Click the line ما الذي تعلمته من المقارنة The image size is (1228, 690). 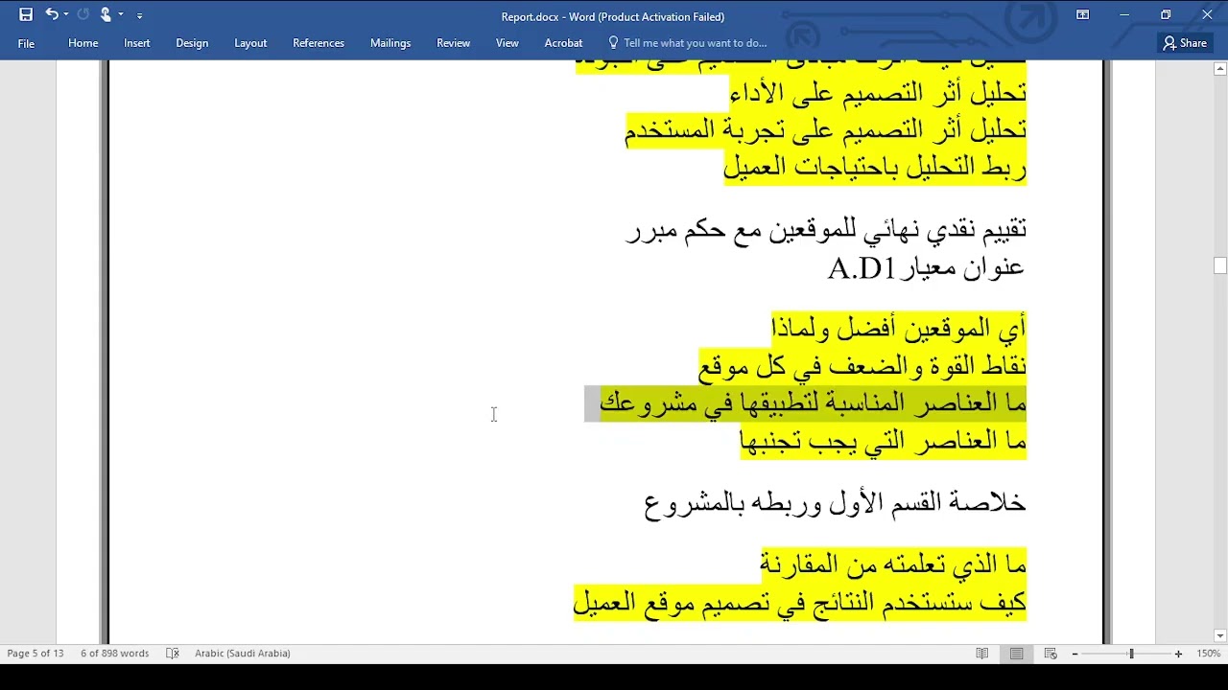coord(893,564)
